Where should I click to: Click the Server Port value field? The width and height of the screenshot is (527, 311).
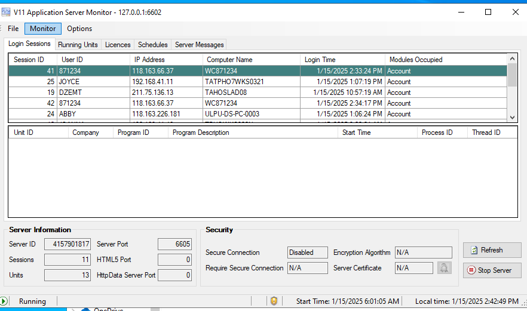pos(174,244)
